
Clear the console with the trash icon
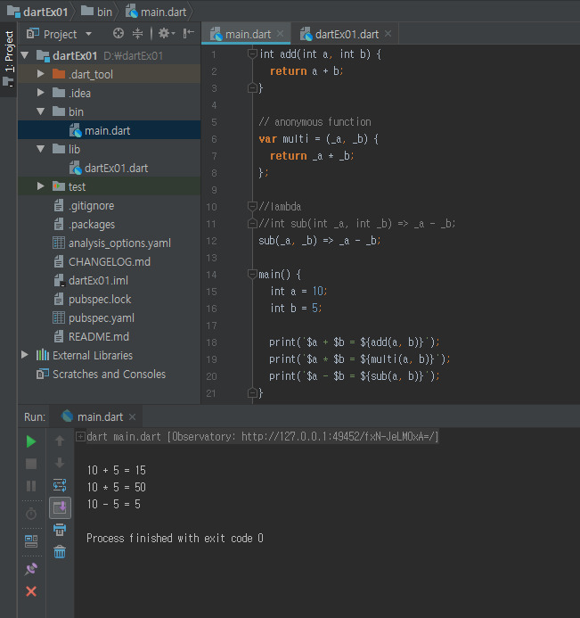click(60, 552)
